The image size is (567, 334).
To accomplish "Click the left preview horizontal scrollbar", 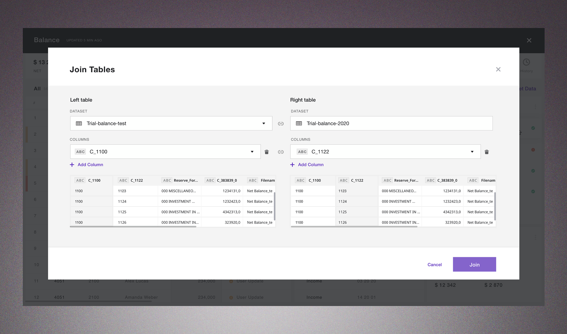I will tap(133, 227).
